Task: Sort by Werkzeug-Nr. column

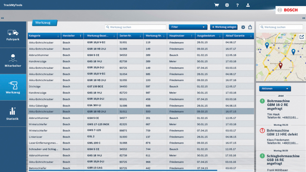Action: (x=155, y=36)
